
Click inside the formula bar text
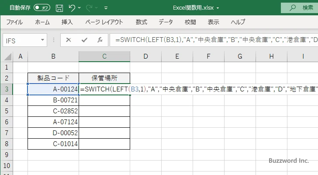(214, 40)
